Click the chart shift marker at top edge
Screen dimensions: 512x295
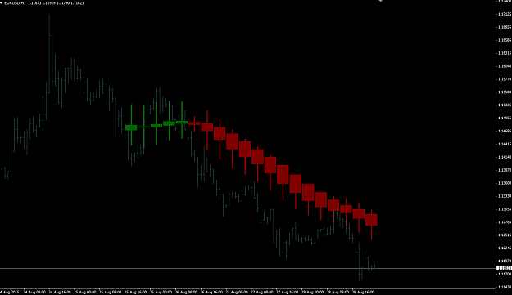coord(380,1)
